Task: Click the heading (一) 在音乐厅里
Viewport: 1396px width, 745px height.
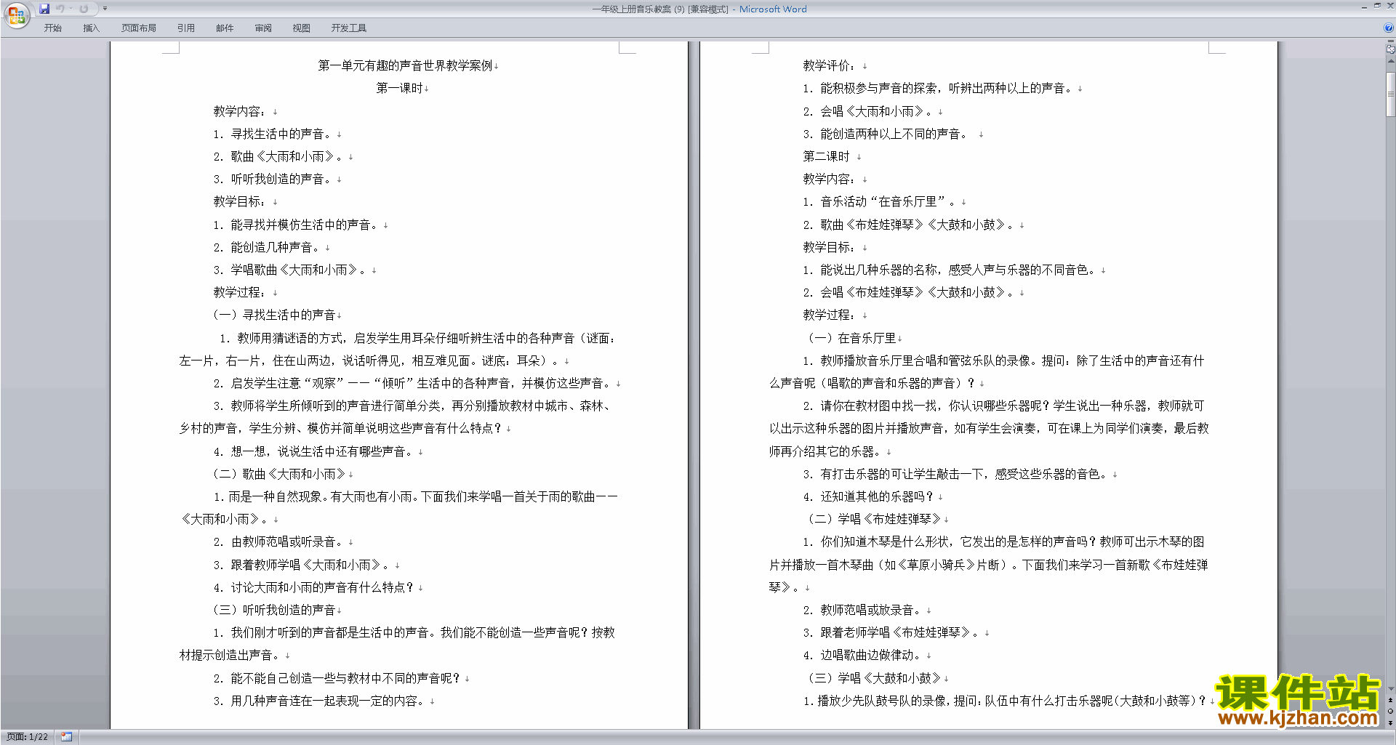Action: (x=851, y=338)
